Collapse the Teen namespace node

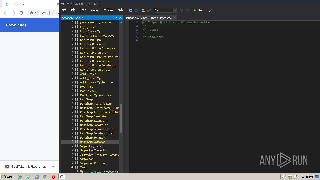(73, 167)
